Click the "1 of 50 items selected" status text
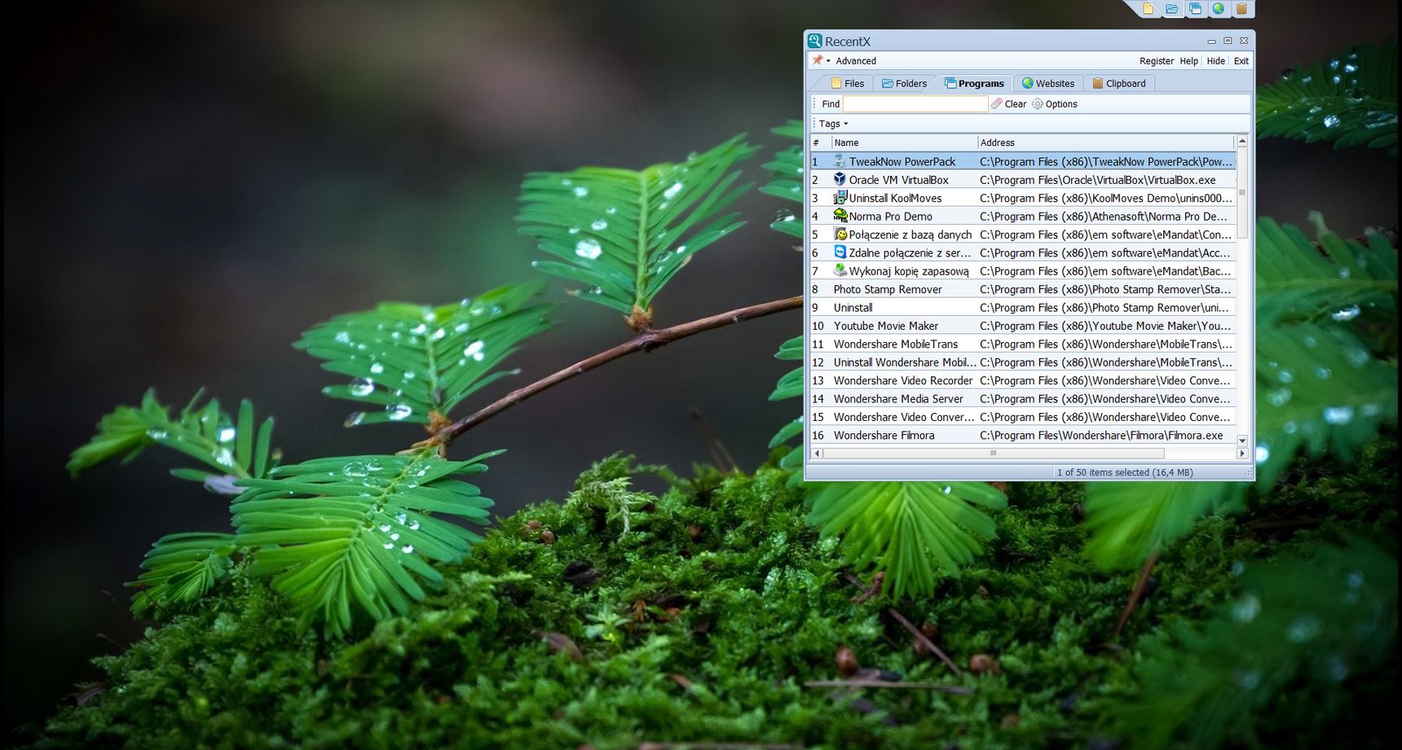This screenshot has height=750, width=1402. (x=1125, y=472)
